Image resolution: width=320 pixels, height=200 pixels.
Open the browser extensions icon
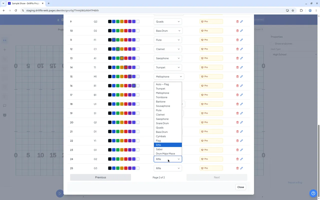(301, 10)
